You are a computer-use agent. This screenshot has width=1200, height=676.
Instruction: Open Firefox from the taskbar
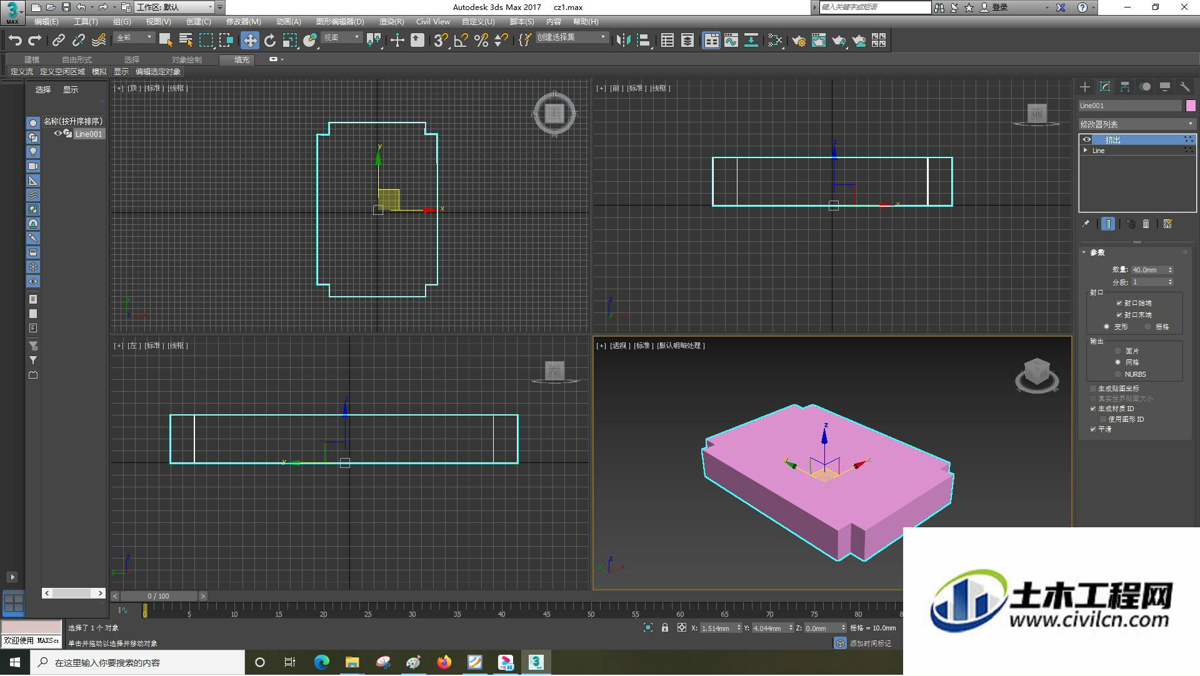click(444, 663)
